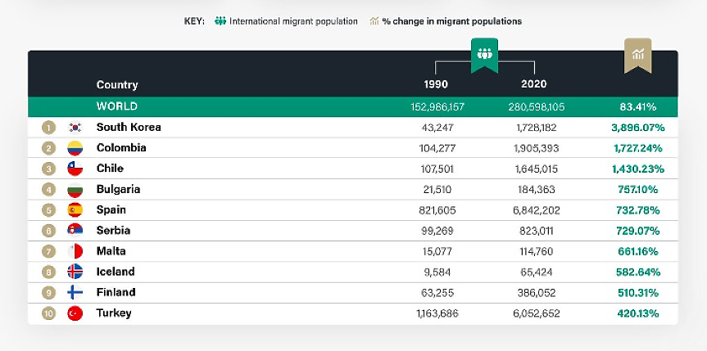Click the Serbia country name

tap(114, 231)
